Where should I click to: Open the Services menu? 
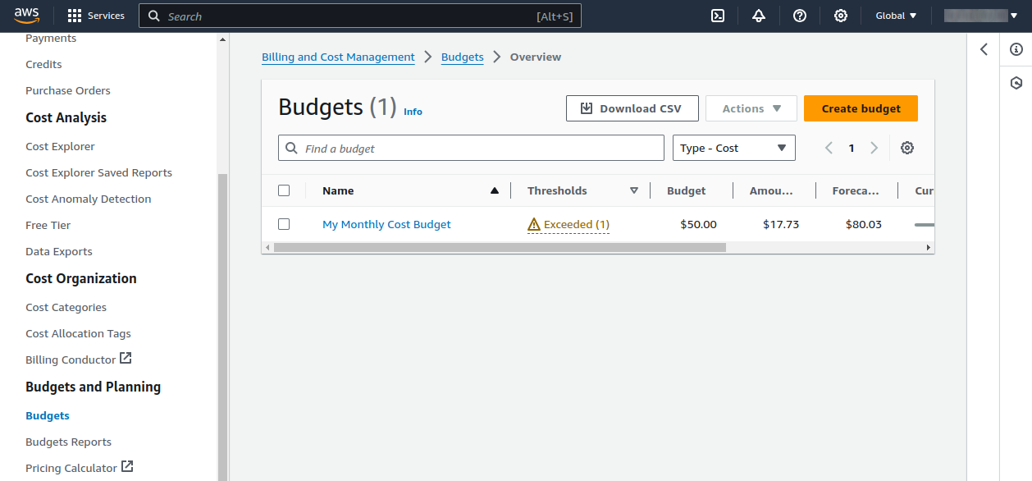pyautogui.click(x=96, y=16)
